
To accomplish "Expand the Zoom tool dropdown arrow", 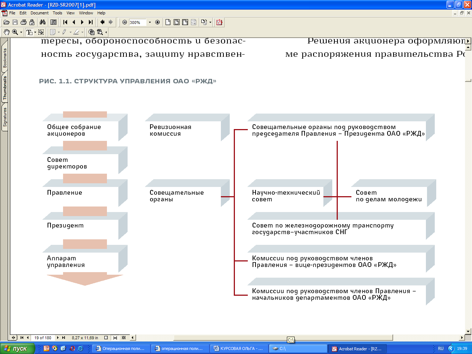I will 21,32.
